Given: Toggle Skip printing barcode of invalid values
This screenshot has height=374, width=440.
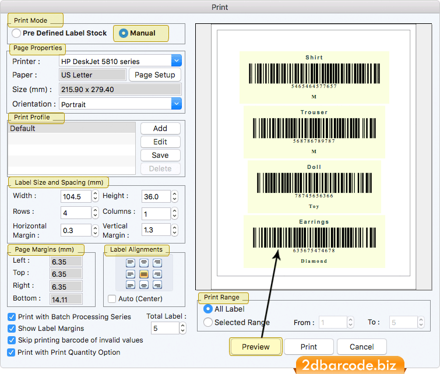Looking at the screenshot, I should (12, 340).
